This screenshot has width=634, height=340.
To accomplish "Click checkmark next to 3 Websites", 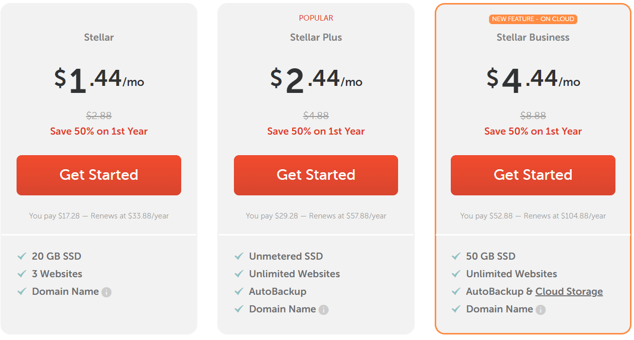I will pyautogui.click(x=22, y=274).
